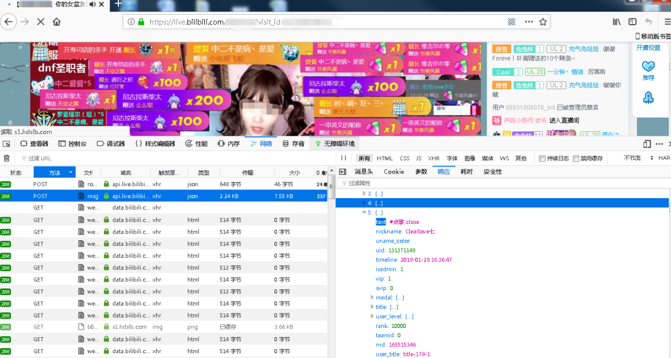Open the 开播设置 link in sidebar
Screen dimensions: 671x358
tap(648, 48)
